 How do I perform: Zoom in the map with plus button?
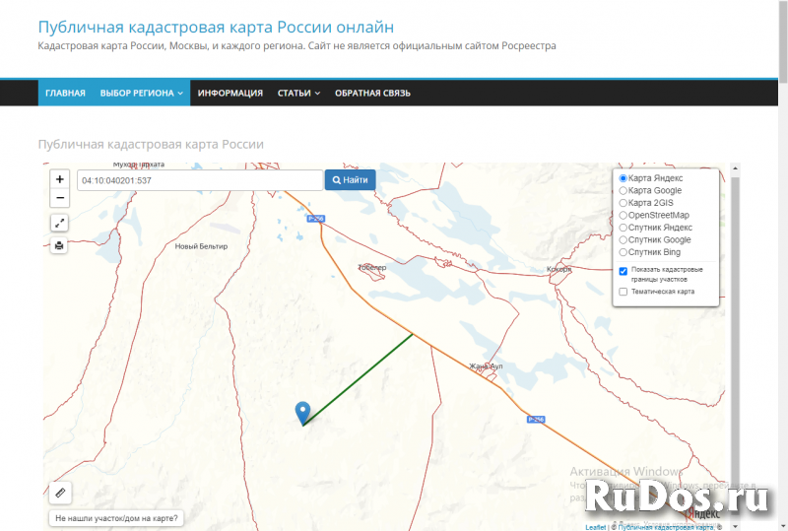(60, 179)
